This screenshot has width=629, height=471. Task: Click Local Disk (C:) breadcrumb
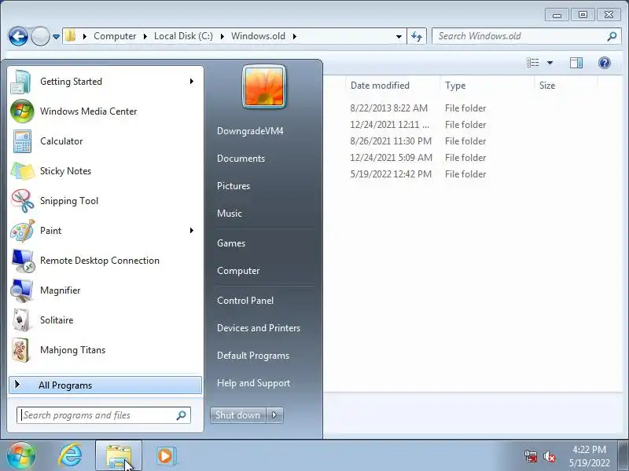(x=183, y=36)
